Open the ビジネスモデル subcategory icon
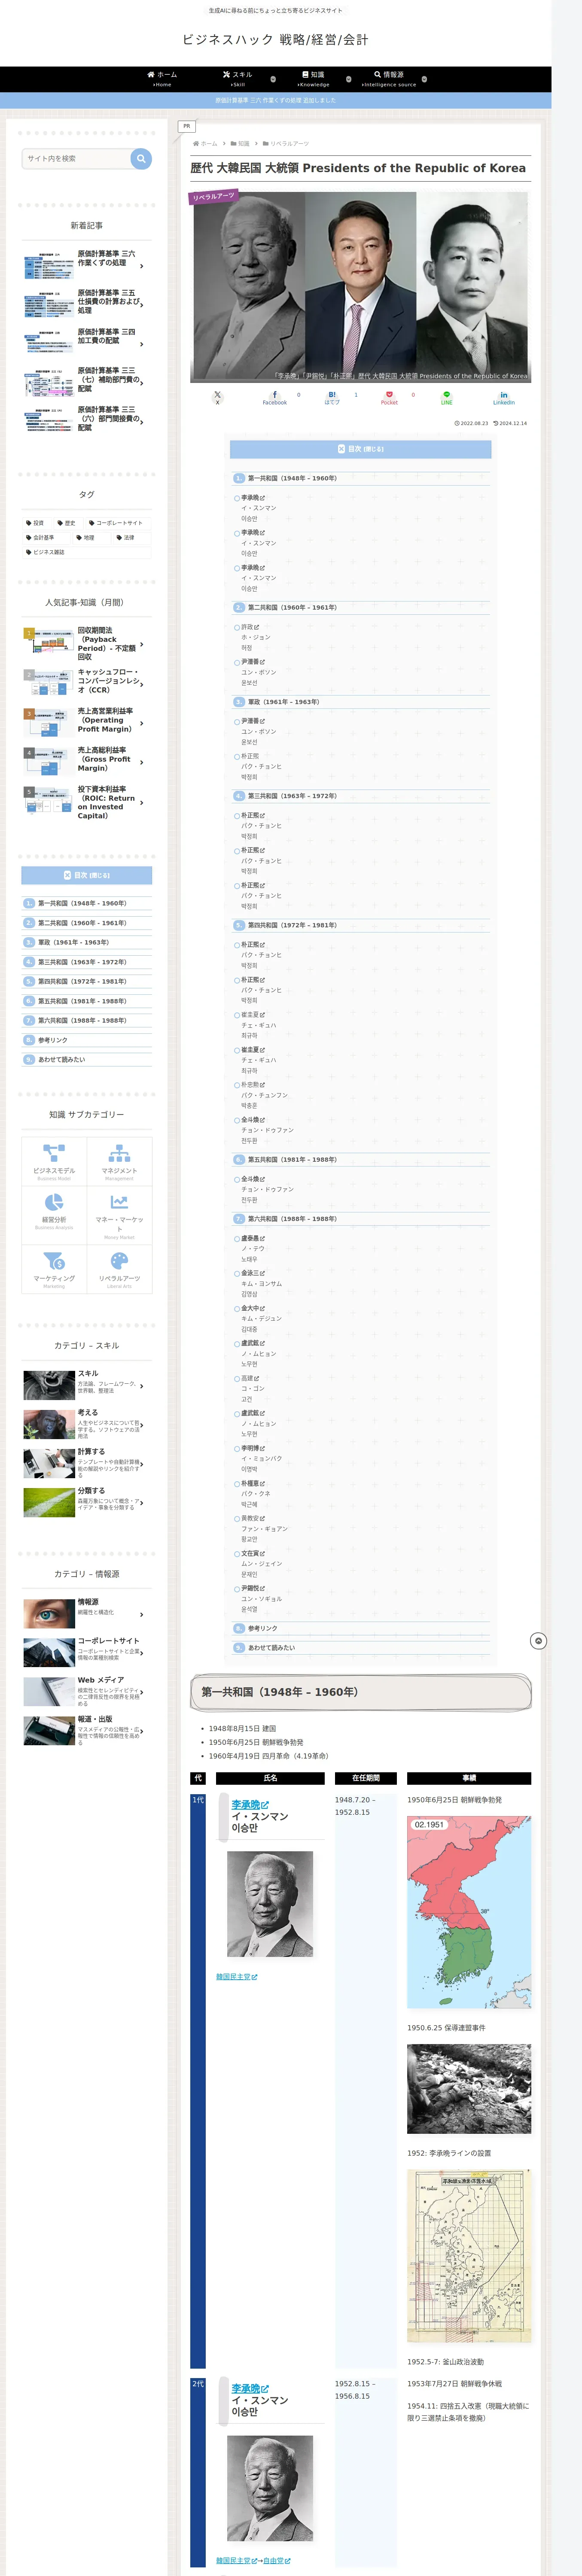The width and height of the screenshot is (582, 2576). pyautogui.click(x=54, y=1161)
